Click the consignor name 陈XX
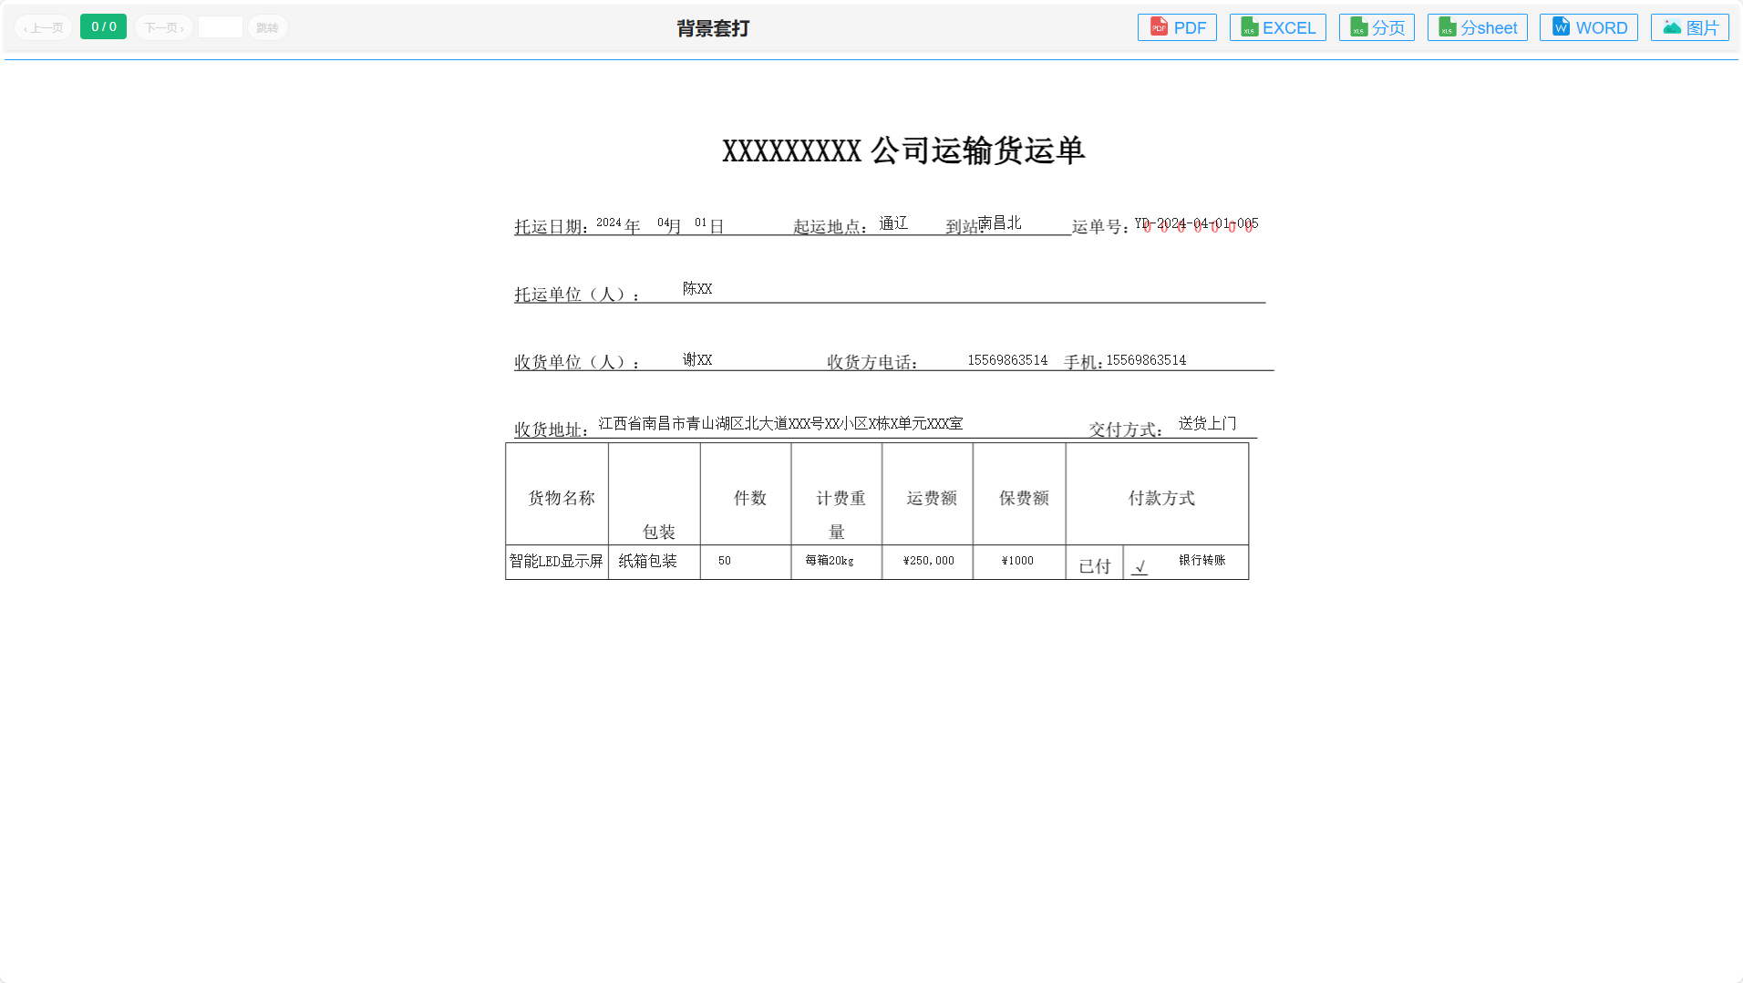1743x983 pixels. pyautogui.click(x=697, y=288)
